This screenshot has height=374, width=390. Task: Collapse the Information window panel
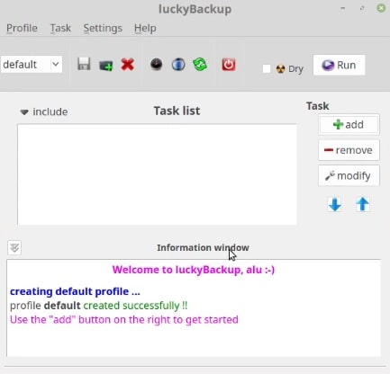point(14,248)
